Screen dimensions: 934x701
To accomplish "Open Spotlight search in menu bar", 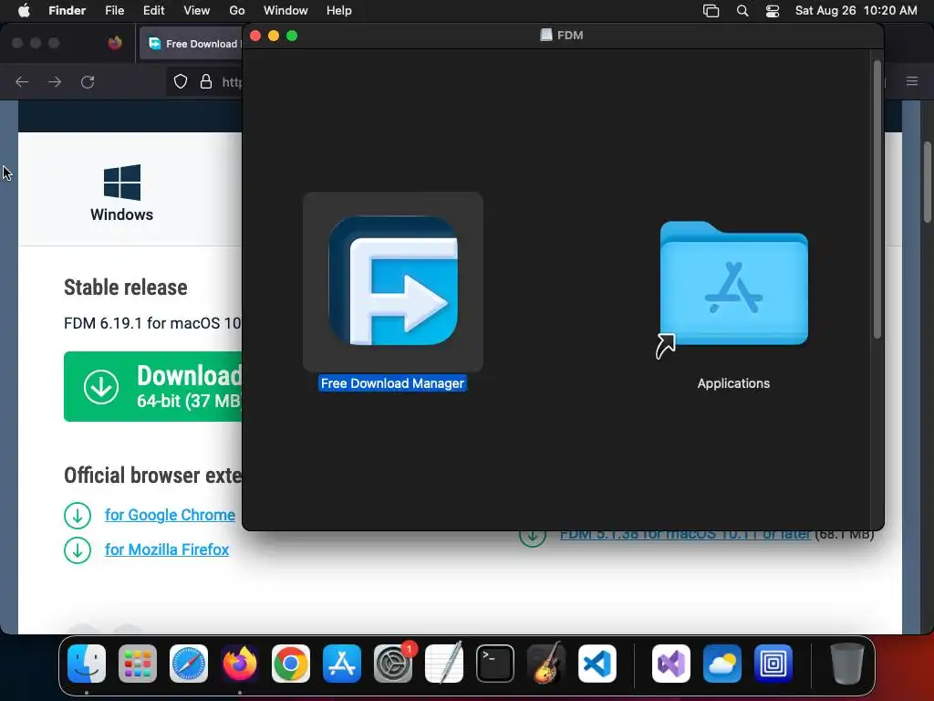I will pos(742,11).
